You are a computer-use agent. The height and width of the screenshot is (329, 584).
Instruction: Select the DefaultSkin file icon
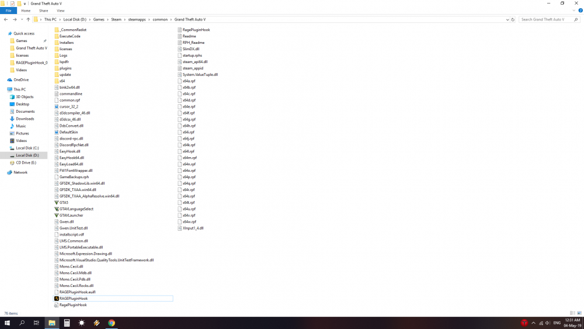pos(57,132)
